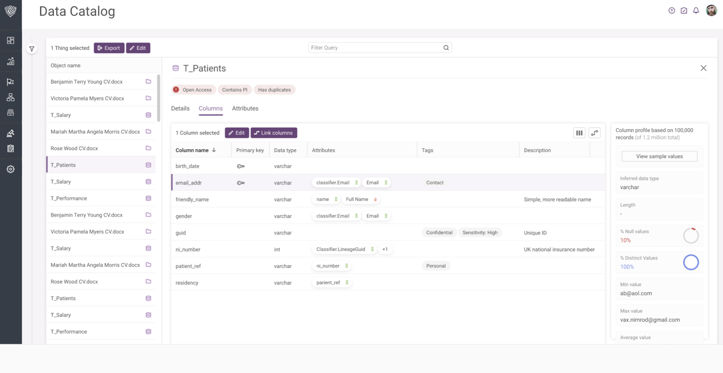This screenshot has width=723, height=373.
Task: Click the green confidence arrows on parient_ref chip
Action: [x=347, y=283]
